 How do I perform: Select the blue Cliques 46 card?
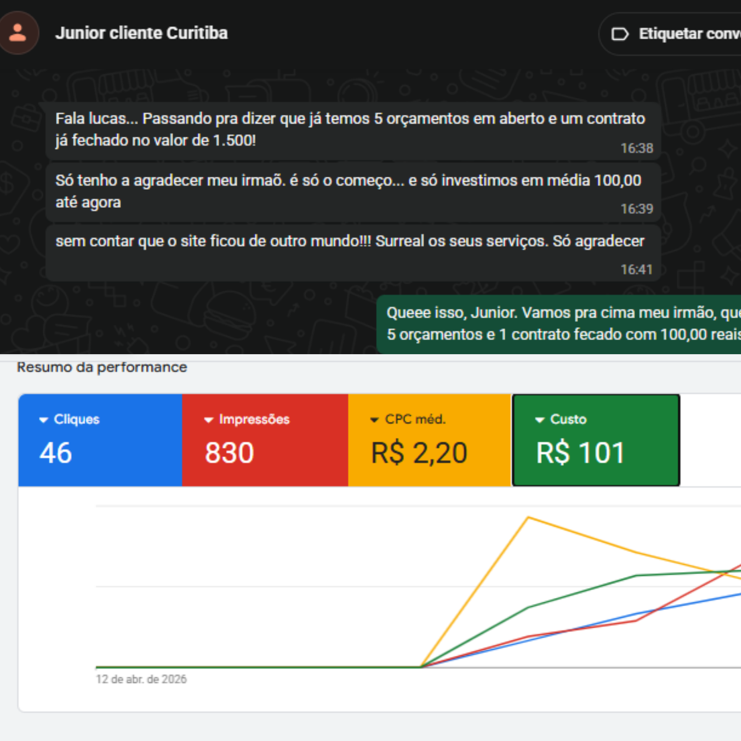[x=100, y=440]
